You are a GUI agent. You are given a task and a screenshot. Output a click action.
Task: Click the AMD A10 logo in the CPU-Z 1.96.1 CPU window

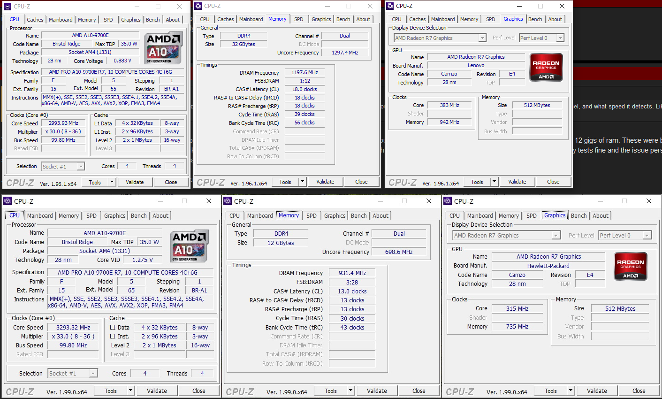coord(163,48)
